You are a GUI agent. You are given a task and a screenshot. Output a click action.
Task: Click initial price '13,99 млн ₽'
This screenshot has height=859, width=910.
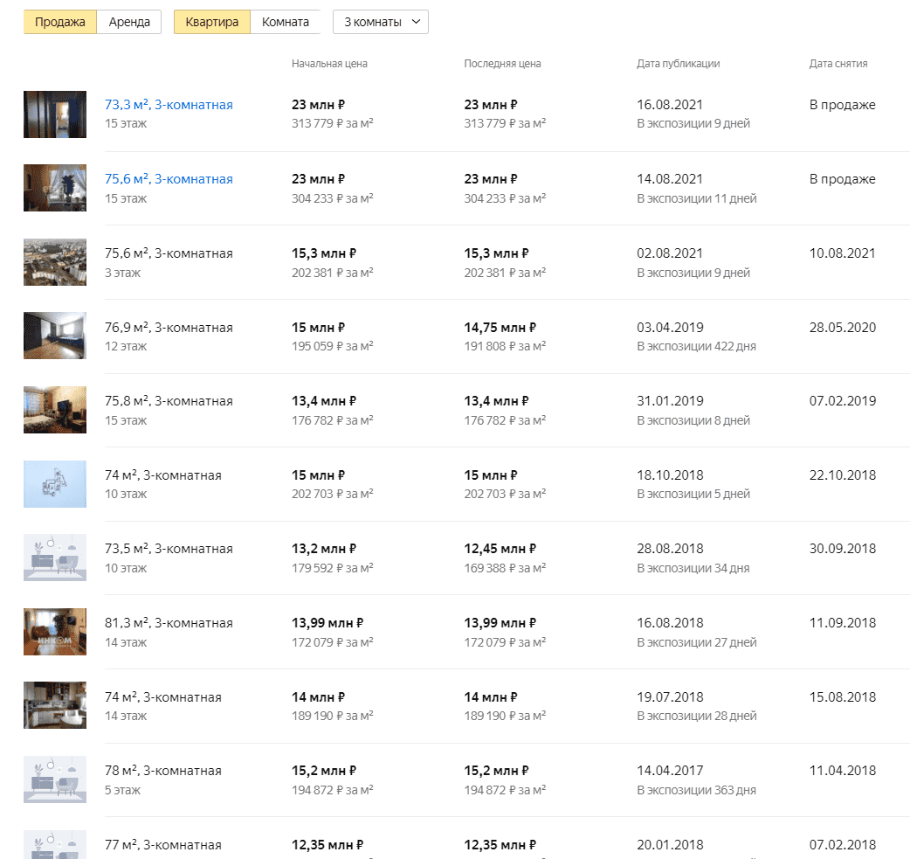(327, 622)
